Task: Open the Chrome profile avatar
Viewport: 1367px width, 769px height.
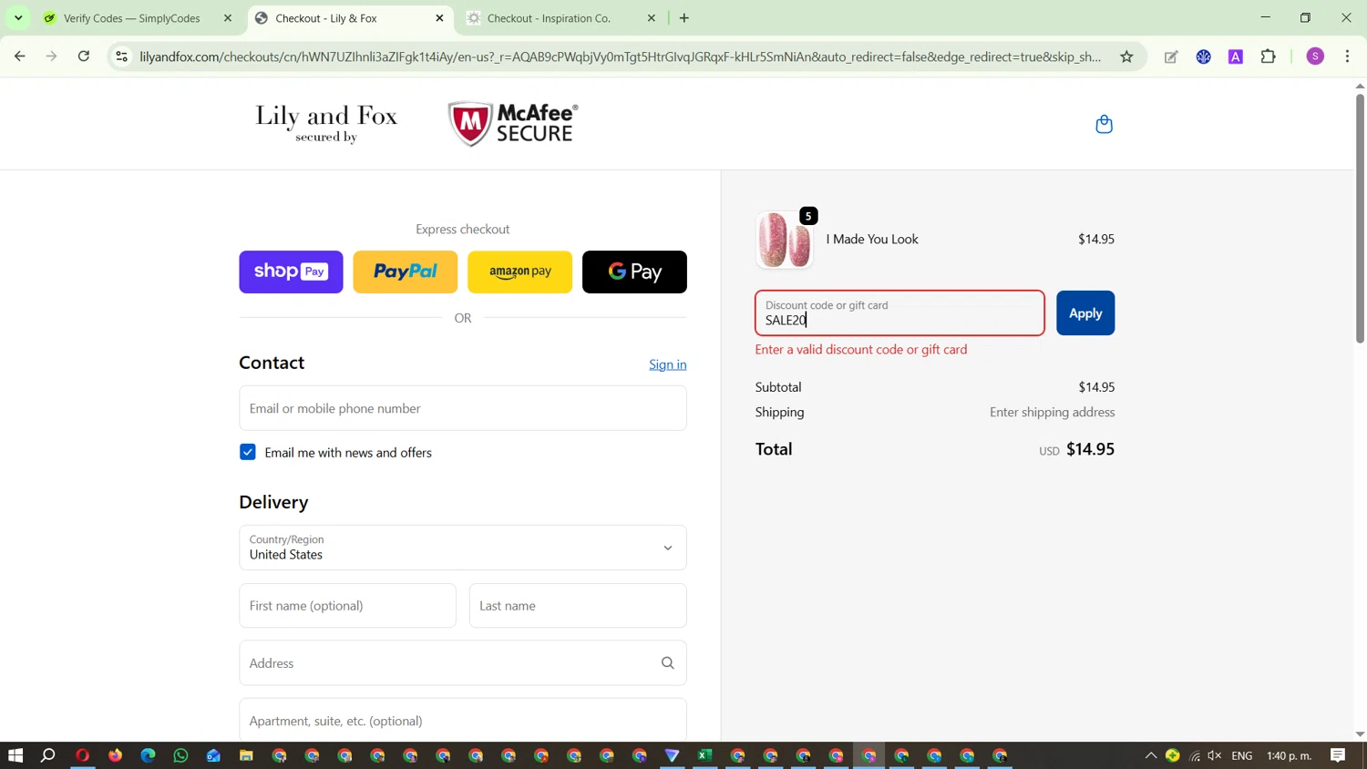Action: (1315, 56)
